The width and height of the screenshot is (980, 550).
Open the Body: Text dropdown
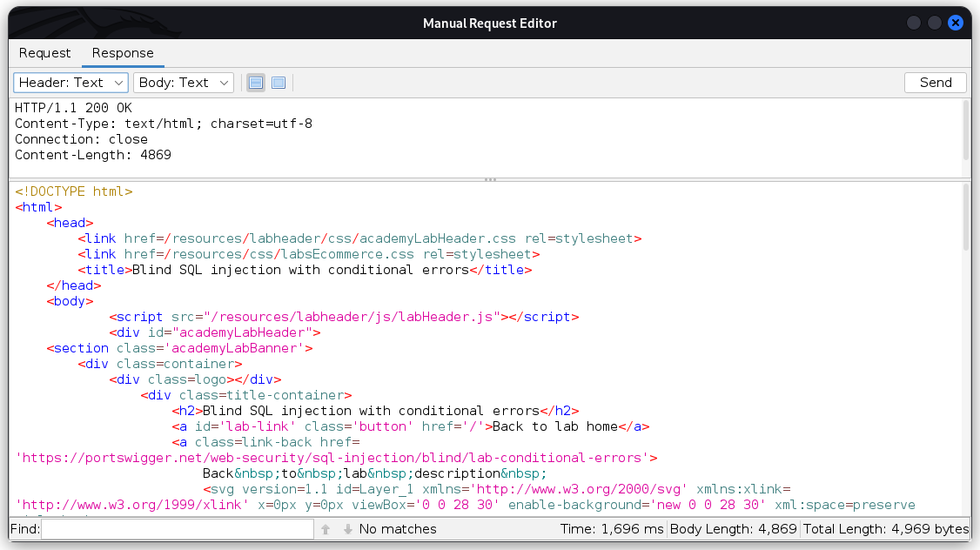coord(184,82)
